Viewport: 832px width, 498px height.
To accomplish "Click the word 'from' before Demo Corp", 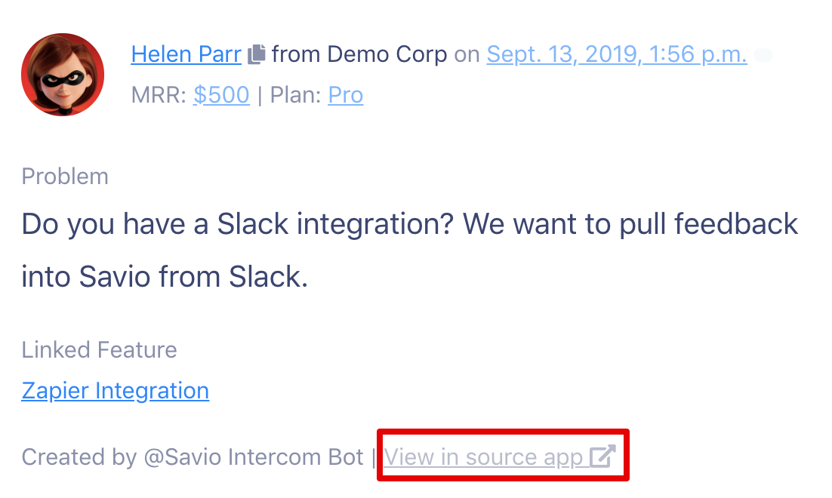I will (x=297, y=54).
